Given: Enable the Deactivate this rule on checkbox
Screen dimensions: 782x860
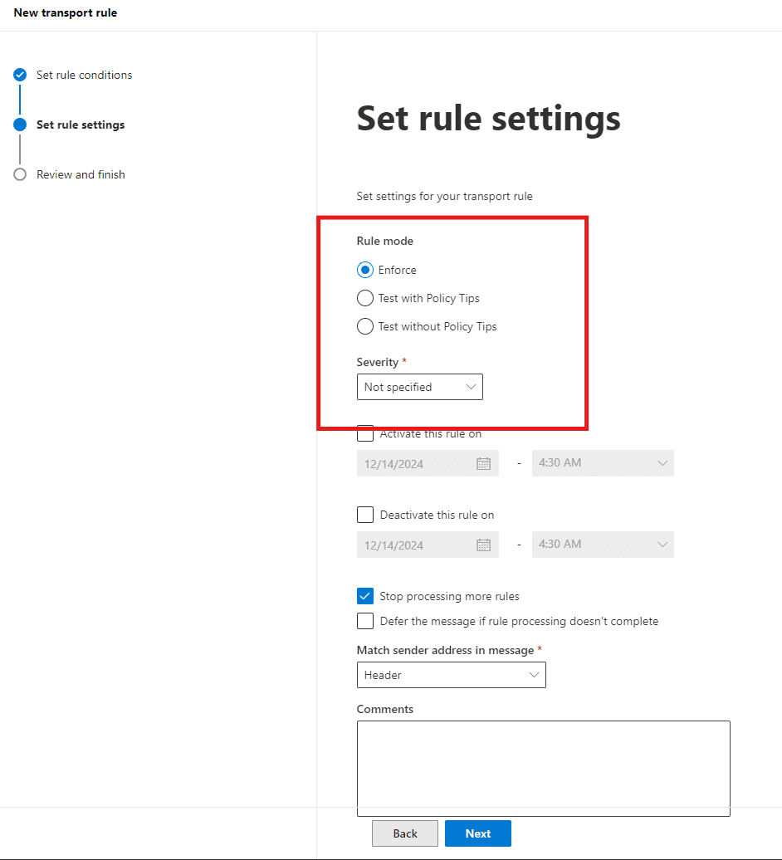Looking at the screenshot, I should tap(364, 515).
